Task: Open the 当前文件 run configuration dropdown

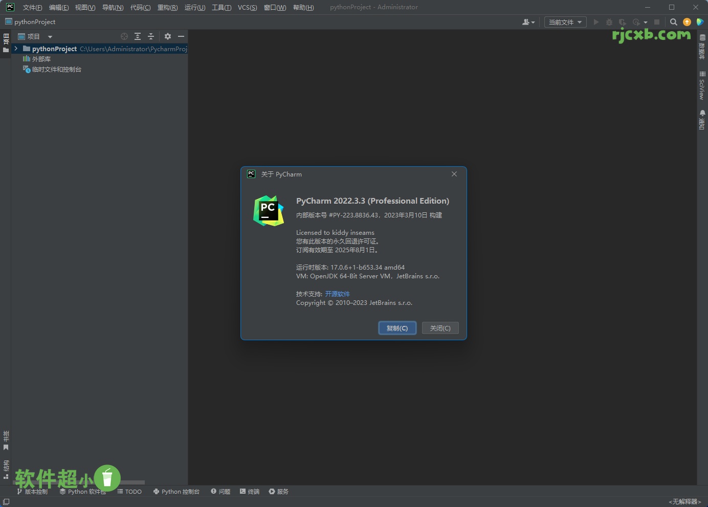Action: pos(564,22)
